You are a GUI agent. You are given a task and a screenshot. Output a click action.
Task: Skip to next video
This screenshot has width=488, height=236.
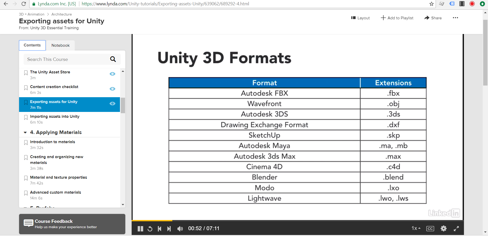(x=169, y=229)
